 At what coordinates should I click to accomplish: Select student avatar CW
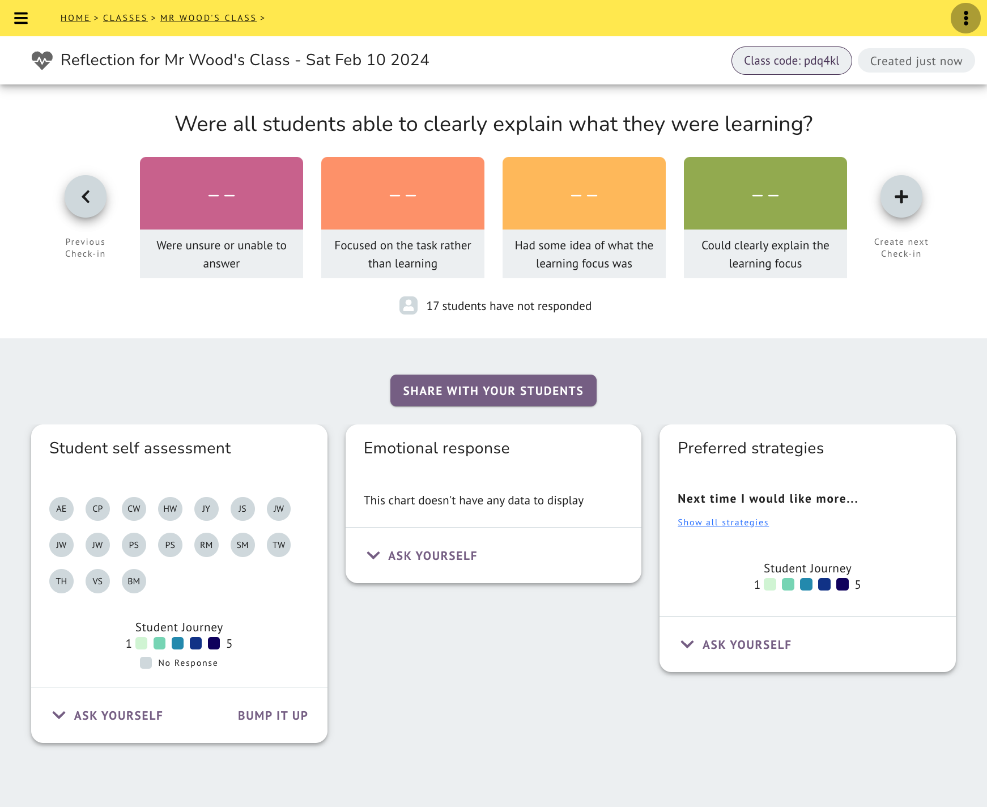[x=134, y=509]
